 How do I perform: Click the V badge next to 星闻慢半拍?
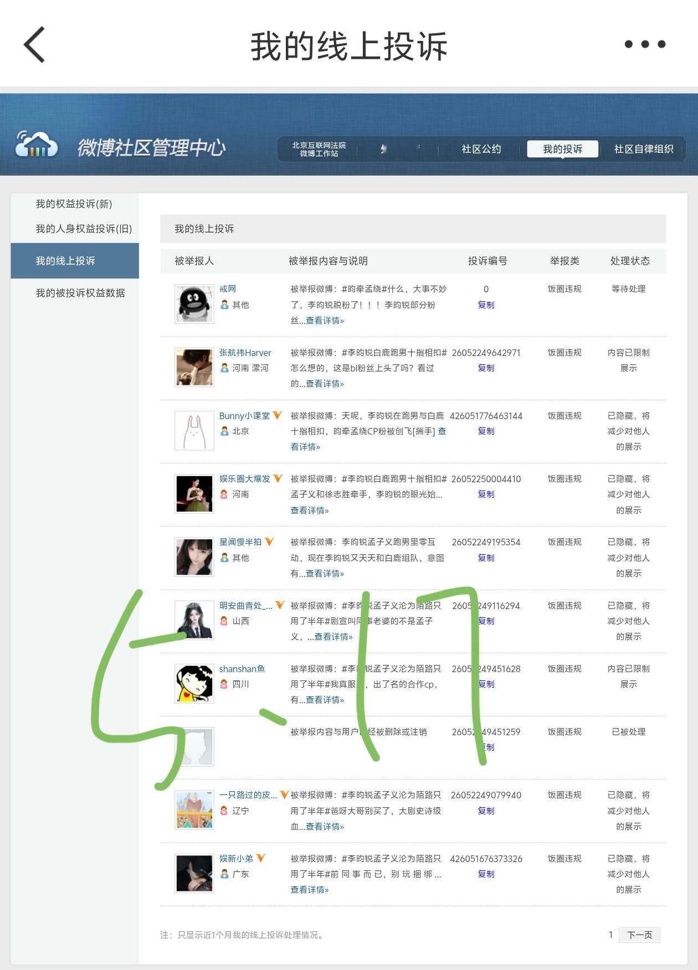269,541
